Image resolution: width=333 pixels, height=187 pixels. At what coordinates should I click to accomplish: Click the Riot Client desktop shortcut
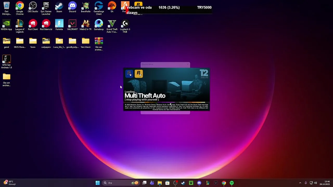(33, 25)
